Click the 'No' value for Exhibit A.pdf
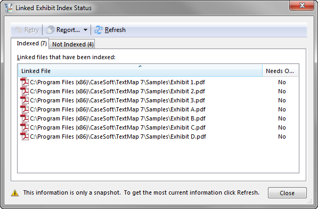 point(282,109)
